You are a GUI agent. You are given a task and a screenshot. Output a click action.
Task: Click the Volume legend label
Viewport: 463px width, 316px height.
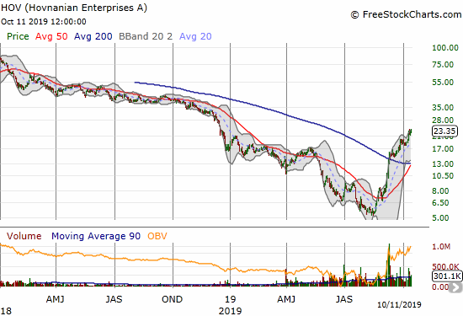24,236
